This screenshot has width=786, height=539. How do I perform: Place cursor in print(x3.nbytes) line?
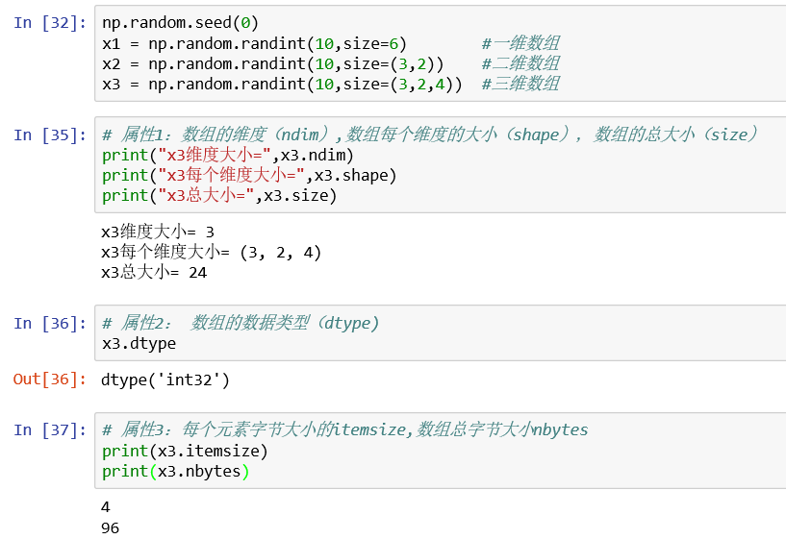coord(175,471)
